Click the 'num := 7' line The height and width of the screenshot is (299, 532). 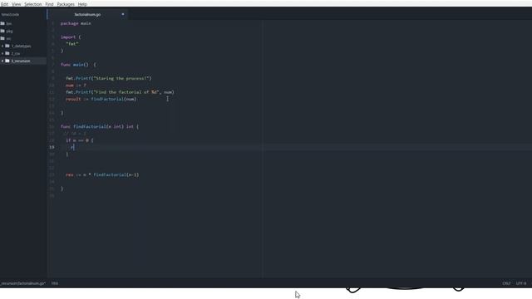click(x=76, y=85)
